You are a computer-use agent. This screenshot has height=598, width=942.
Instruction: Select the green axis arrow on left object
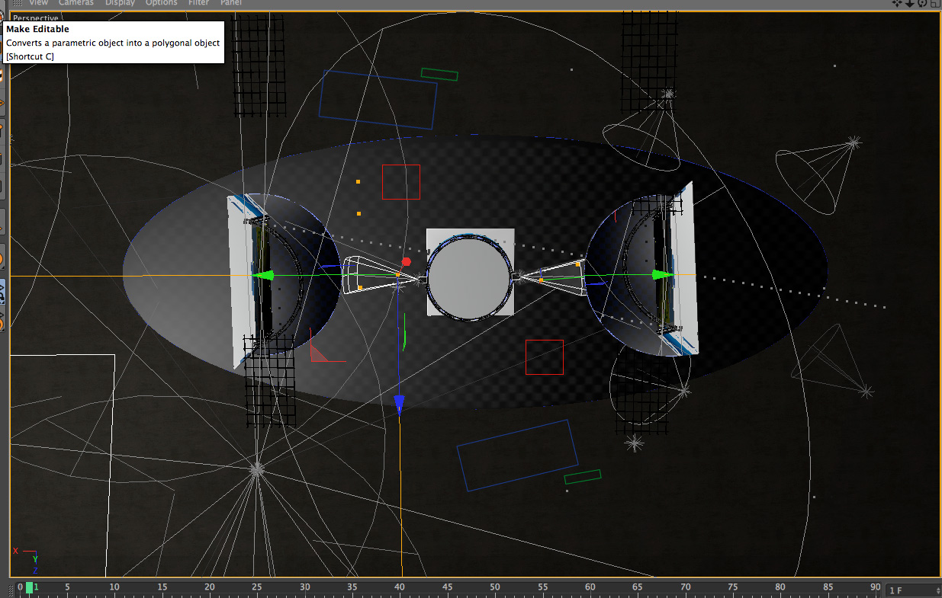tap(263, 276)
